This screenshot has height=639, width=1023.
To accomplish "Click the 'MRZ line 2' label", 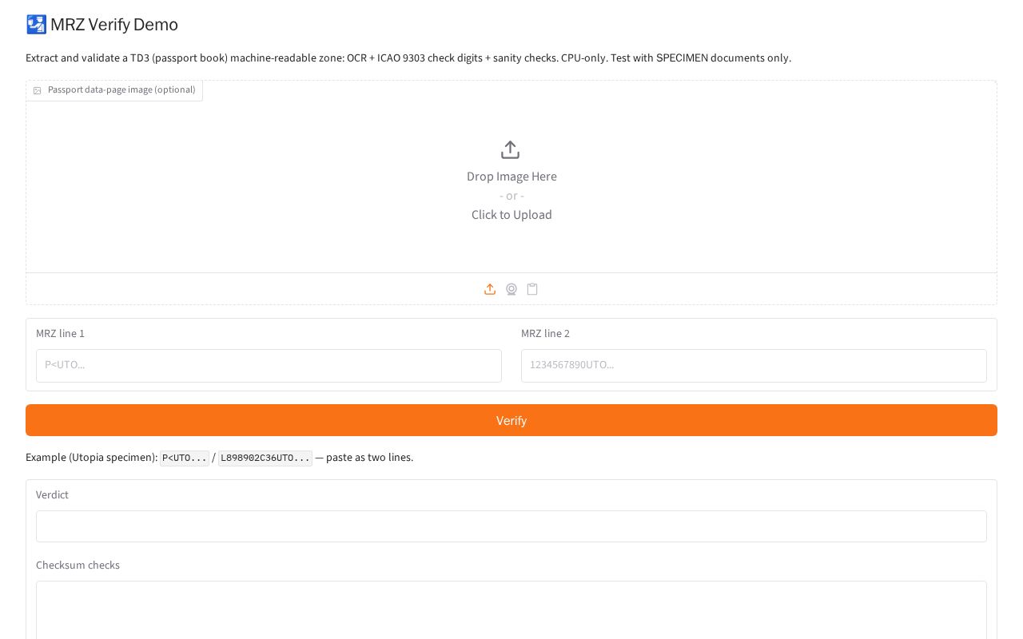I will pos(545,333).
